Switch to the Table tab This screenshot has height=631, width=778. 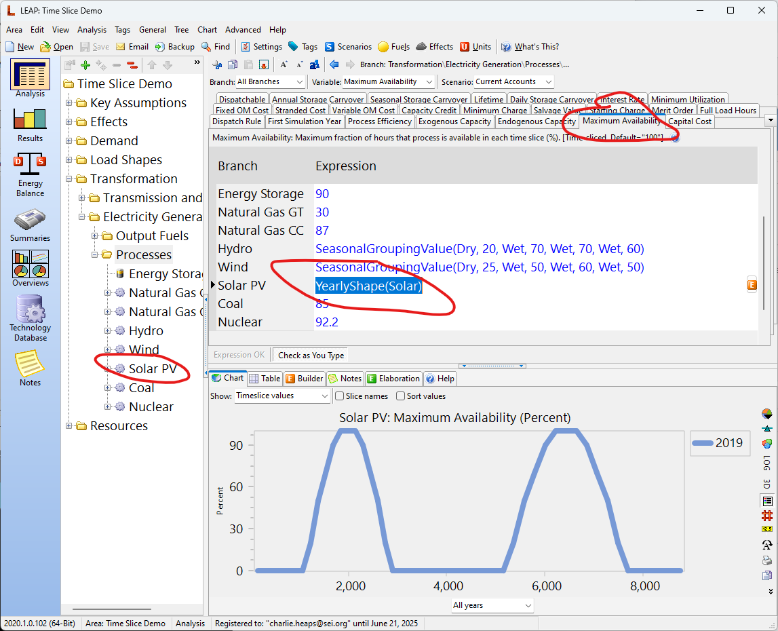click(265, 379)
